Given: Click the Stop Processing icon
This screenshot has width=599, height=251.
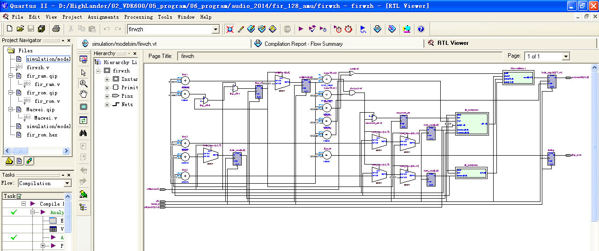Looking at the screenshot, I should tap(287, 29).
